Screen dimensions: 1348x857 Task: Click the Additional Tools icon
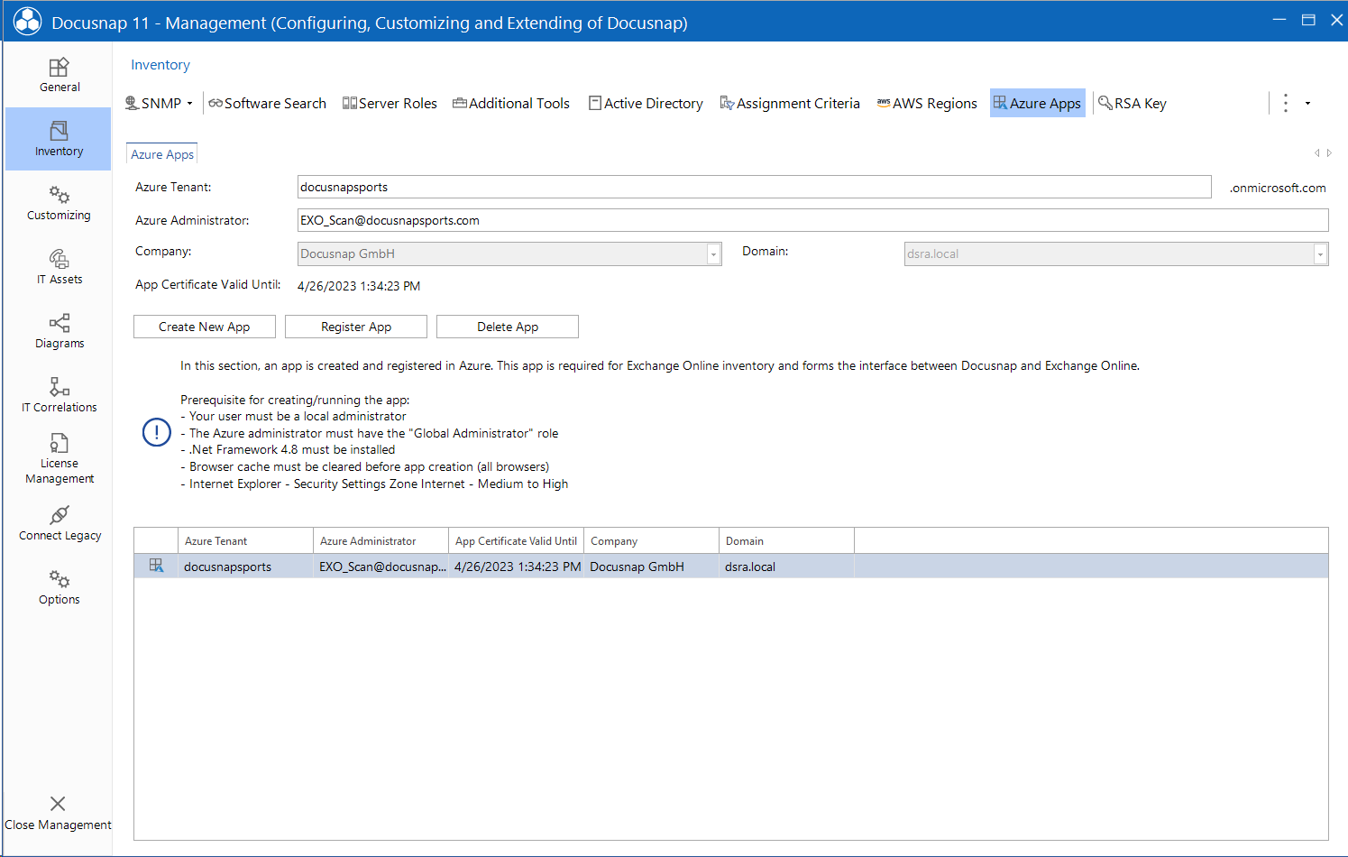(x=510, y=103)
